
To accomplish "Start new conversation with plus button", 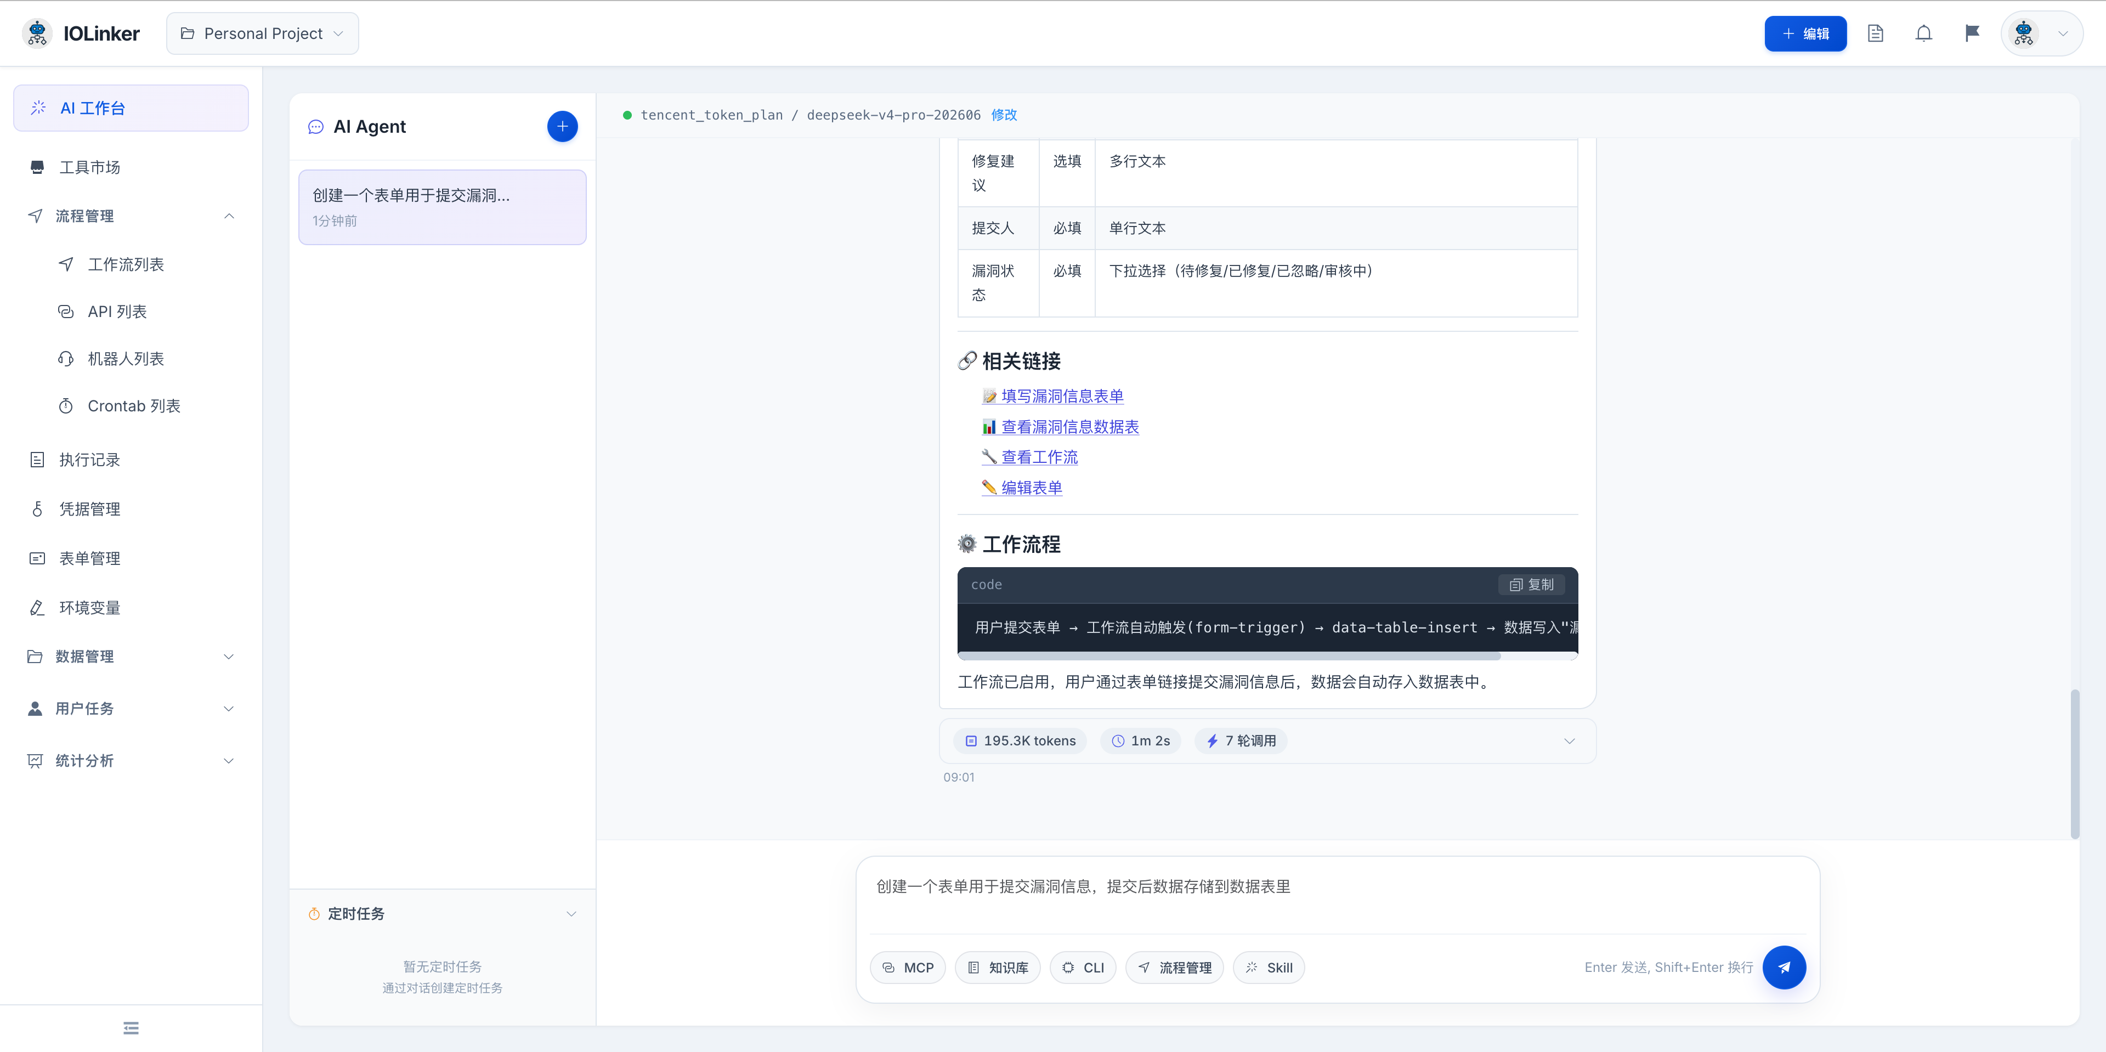I will click(x=563, y=127).
